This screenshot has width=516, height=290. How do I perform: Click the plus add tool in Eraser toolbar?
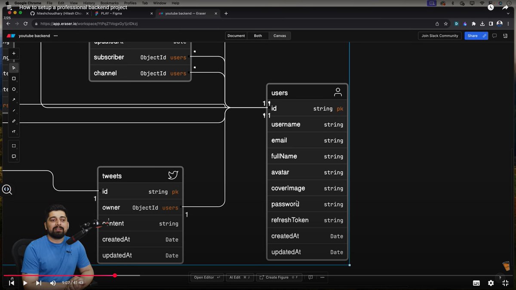click(14, 53)
